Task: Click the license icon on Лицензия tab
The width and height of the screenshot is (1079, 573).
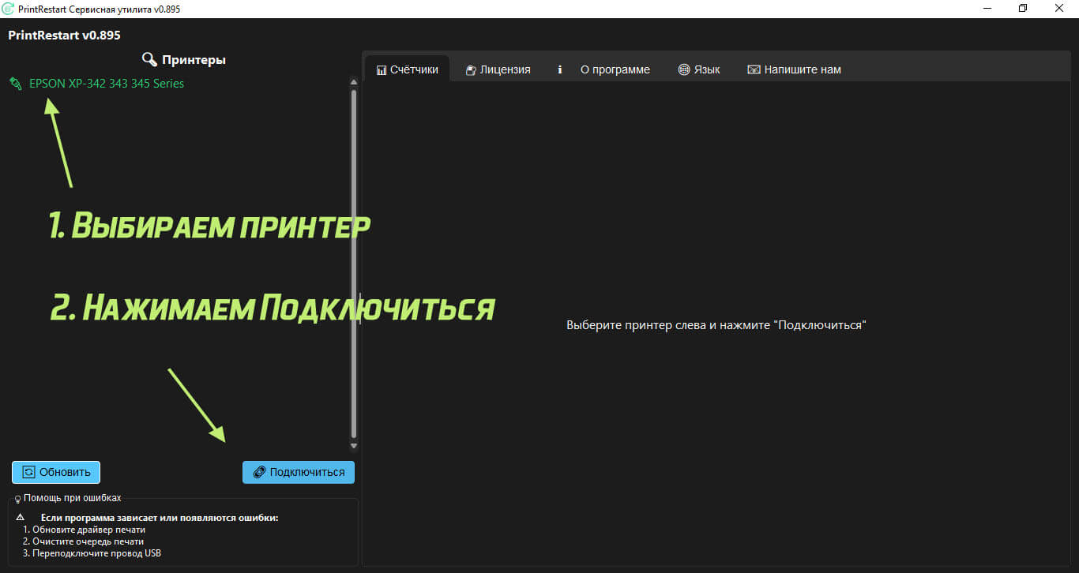Action: 471,69
